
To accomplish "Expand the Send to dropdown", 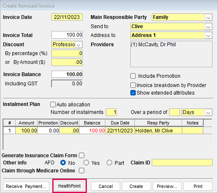I will (208, 26).
